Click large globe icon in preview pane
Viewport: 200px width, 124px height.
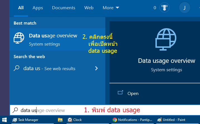166,39
